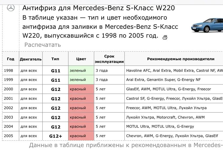Image resolution: width=223 pixels, height=150 pixels.
Task: Click the G12+ type cell for 2005
Action: pos(55,136)
